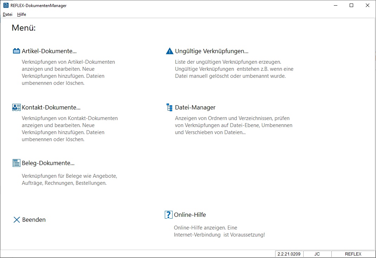This screenshot has width=376, height=258.
Task: Click the Beleg-Dokumente list icon
Action: tap(16, 163)
